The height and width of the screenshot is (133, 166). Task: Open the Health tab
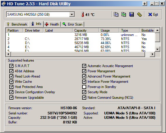point(52,24)
